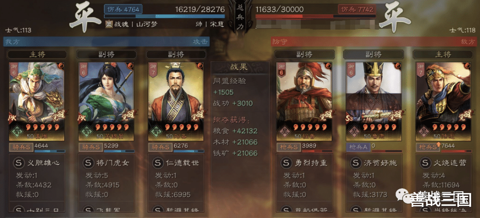Click the 战魂 alliance emblem icon
The height and width of the screenshot is (218, 480).
tap(109, 24)
